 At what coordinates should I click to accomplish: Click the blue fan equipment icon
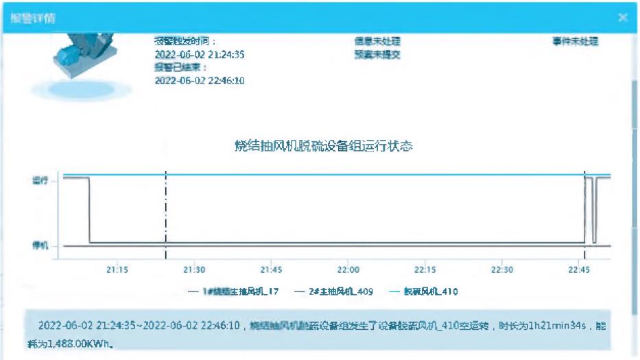click(x=82, y=60)
